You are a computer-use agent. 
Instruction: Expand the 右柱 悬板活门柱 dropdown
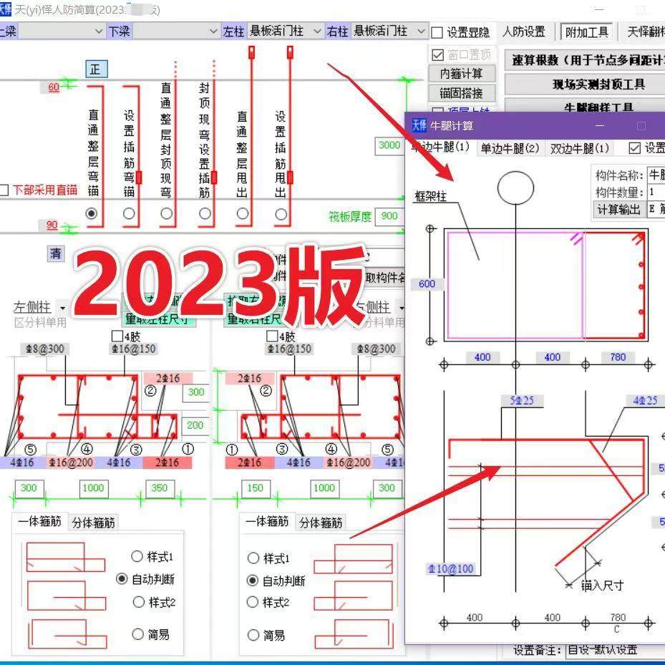coord(421,31)
